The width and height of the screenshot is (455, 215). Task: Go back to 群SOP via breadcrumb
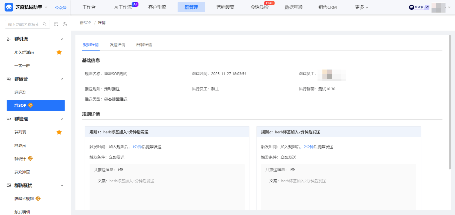click(x=85, y=23)
